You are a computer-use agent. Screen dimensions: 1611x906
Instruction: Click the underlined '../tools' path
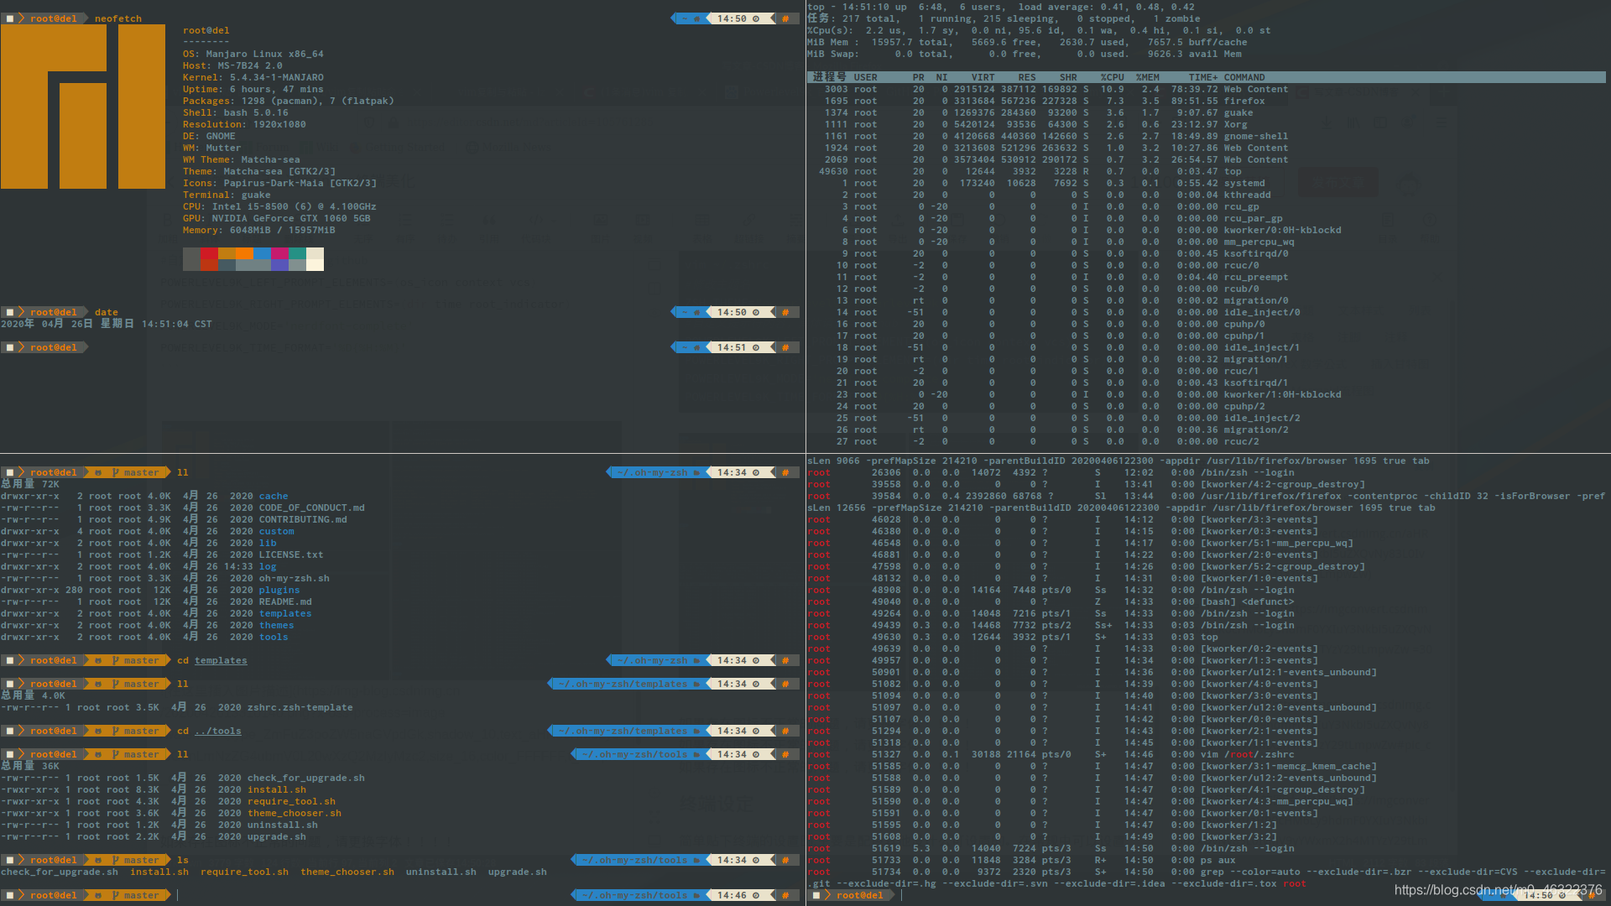click(218, 731)
